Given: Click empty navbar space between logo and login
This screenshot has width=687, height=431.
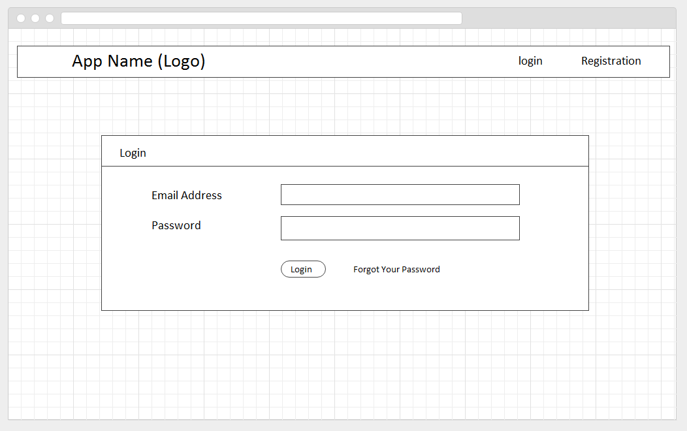Looking at the screenshot, I should 359,61.
